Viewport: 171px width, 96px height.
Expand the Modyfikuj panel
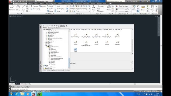pos(50,14)
